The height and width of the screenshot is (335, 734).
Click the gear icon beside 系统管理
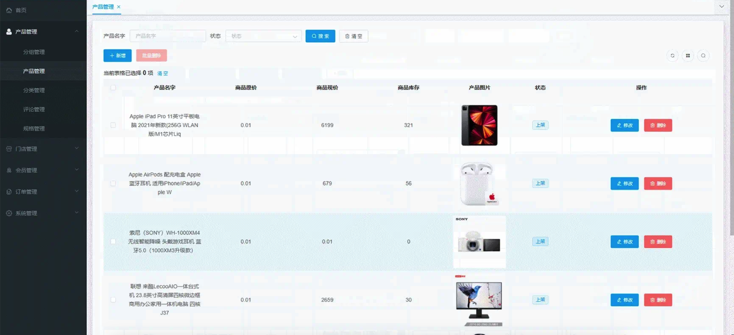coord(9,213)
